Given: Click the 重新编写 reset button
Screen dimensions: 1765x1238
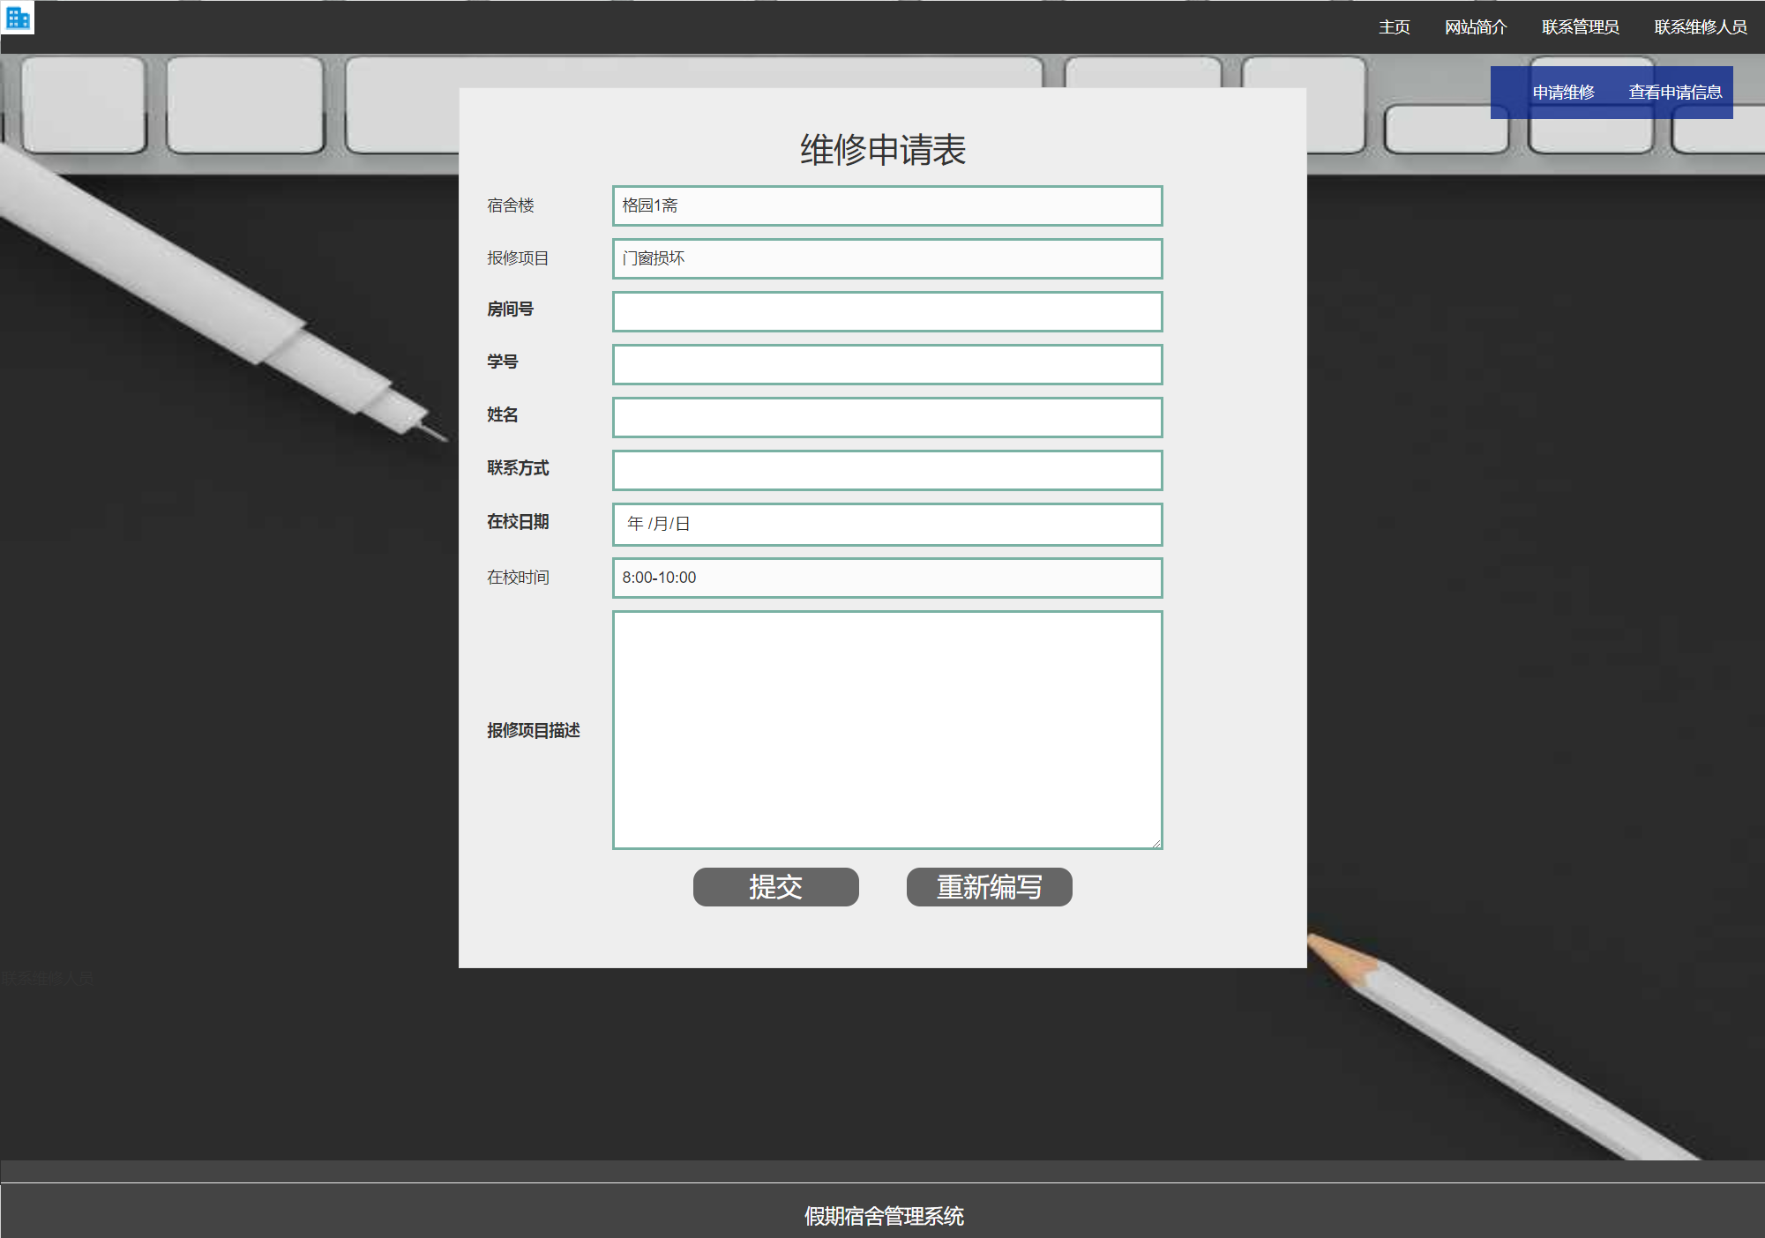Looking at the screenshot, I should (989, 886).
